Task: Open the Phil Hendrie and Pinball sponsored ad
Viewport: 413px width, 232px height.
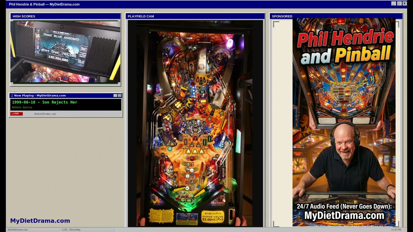Action: click(344, 122)
